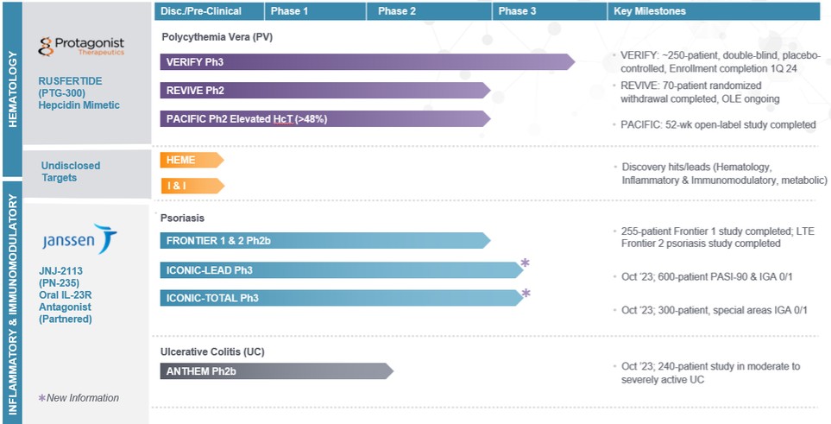
Task: Click the Undisclosed Targets label
Action: [x=71, y=172]
